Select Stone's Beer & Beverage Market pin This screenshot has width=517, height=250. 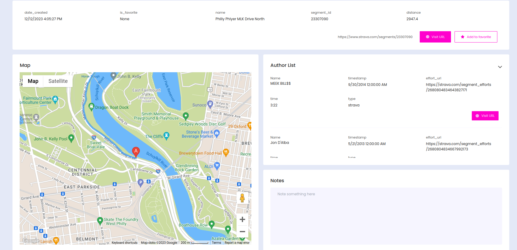pos(217,133)
